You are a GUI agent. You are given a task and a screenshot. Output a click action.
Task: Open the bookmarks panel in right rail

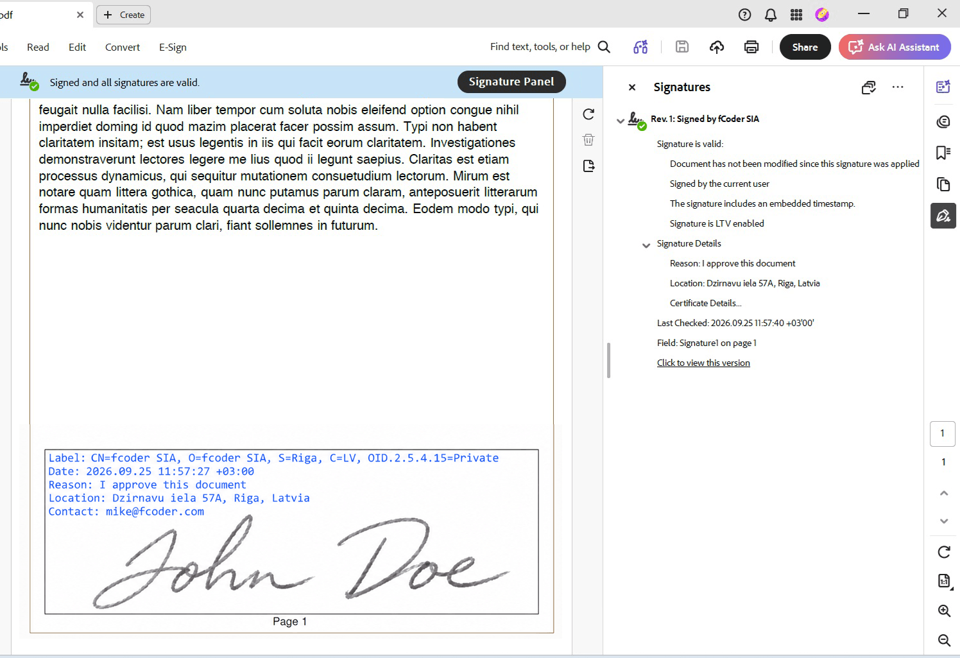pyautogui.click(x=943, y=153)
